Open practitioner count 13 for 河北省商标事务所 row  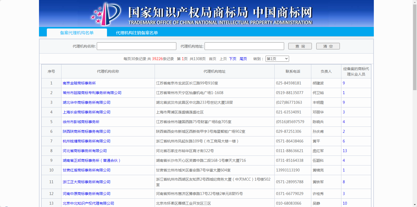tap(345, 151)
